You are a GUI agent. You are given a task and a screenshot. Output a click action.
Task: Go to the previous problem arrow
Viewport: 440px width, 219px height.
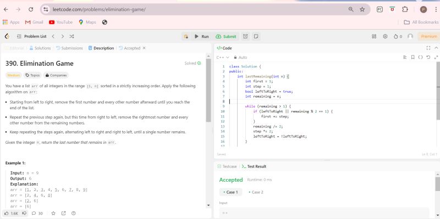click(x=53, y=36)
